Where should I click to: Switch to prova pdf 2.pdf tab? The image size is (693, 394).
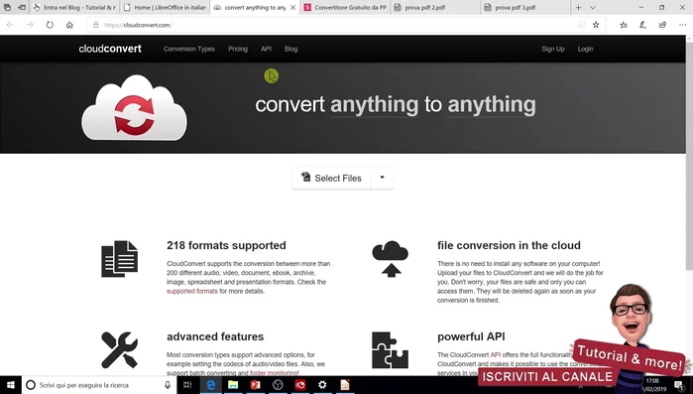(435, 8)
